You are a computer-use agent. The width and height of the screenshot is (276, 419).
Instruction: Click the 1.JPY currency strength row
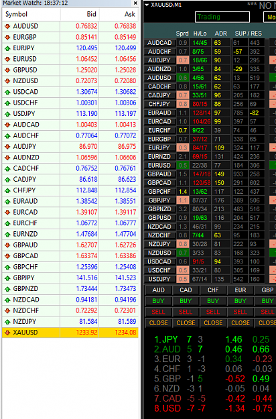coord(212,340)
